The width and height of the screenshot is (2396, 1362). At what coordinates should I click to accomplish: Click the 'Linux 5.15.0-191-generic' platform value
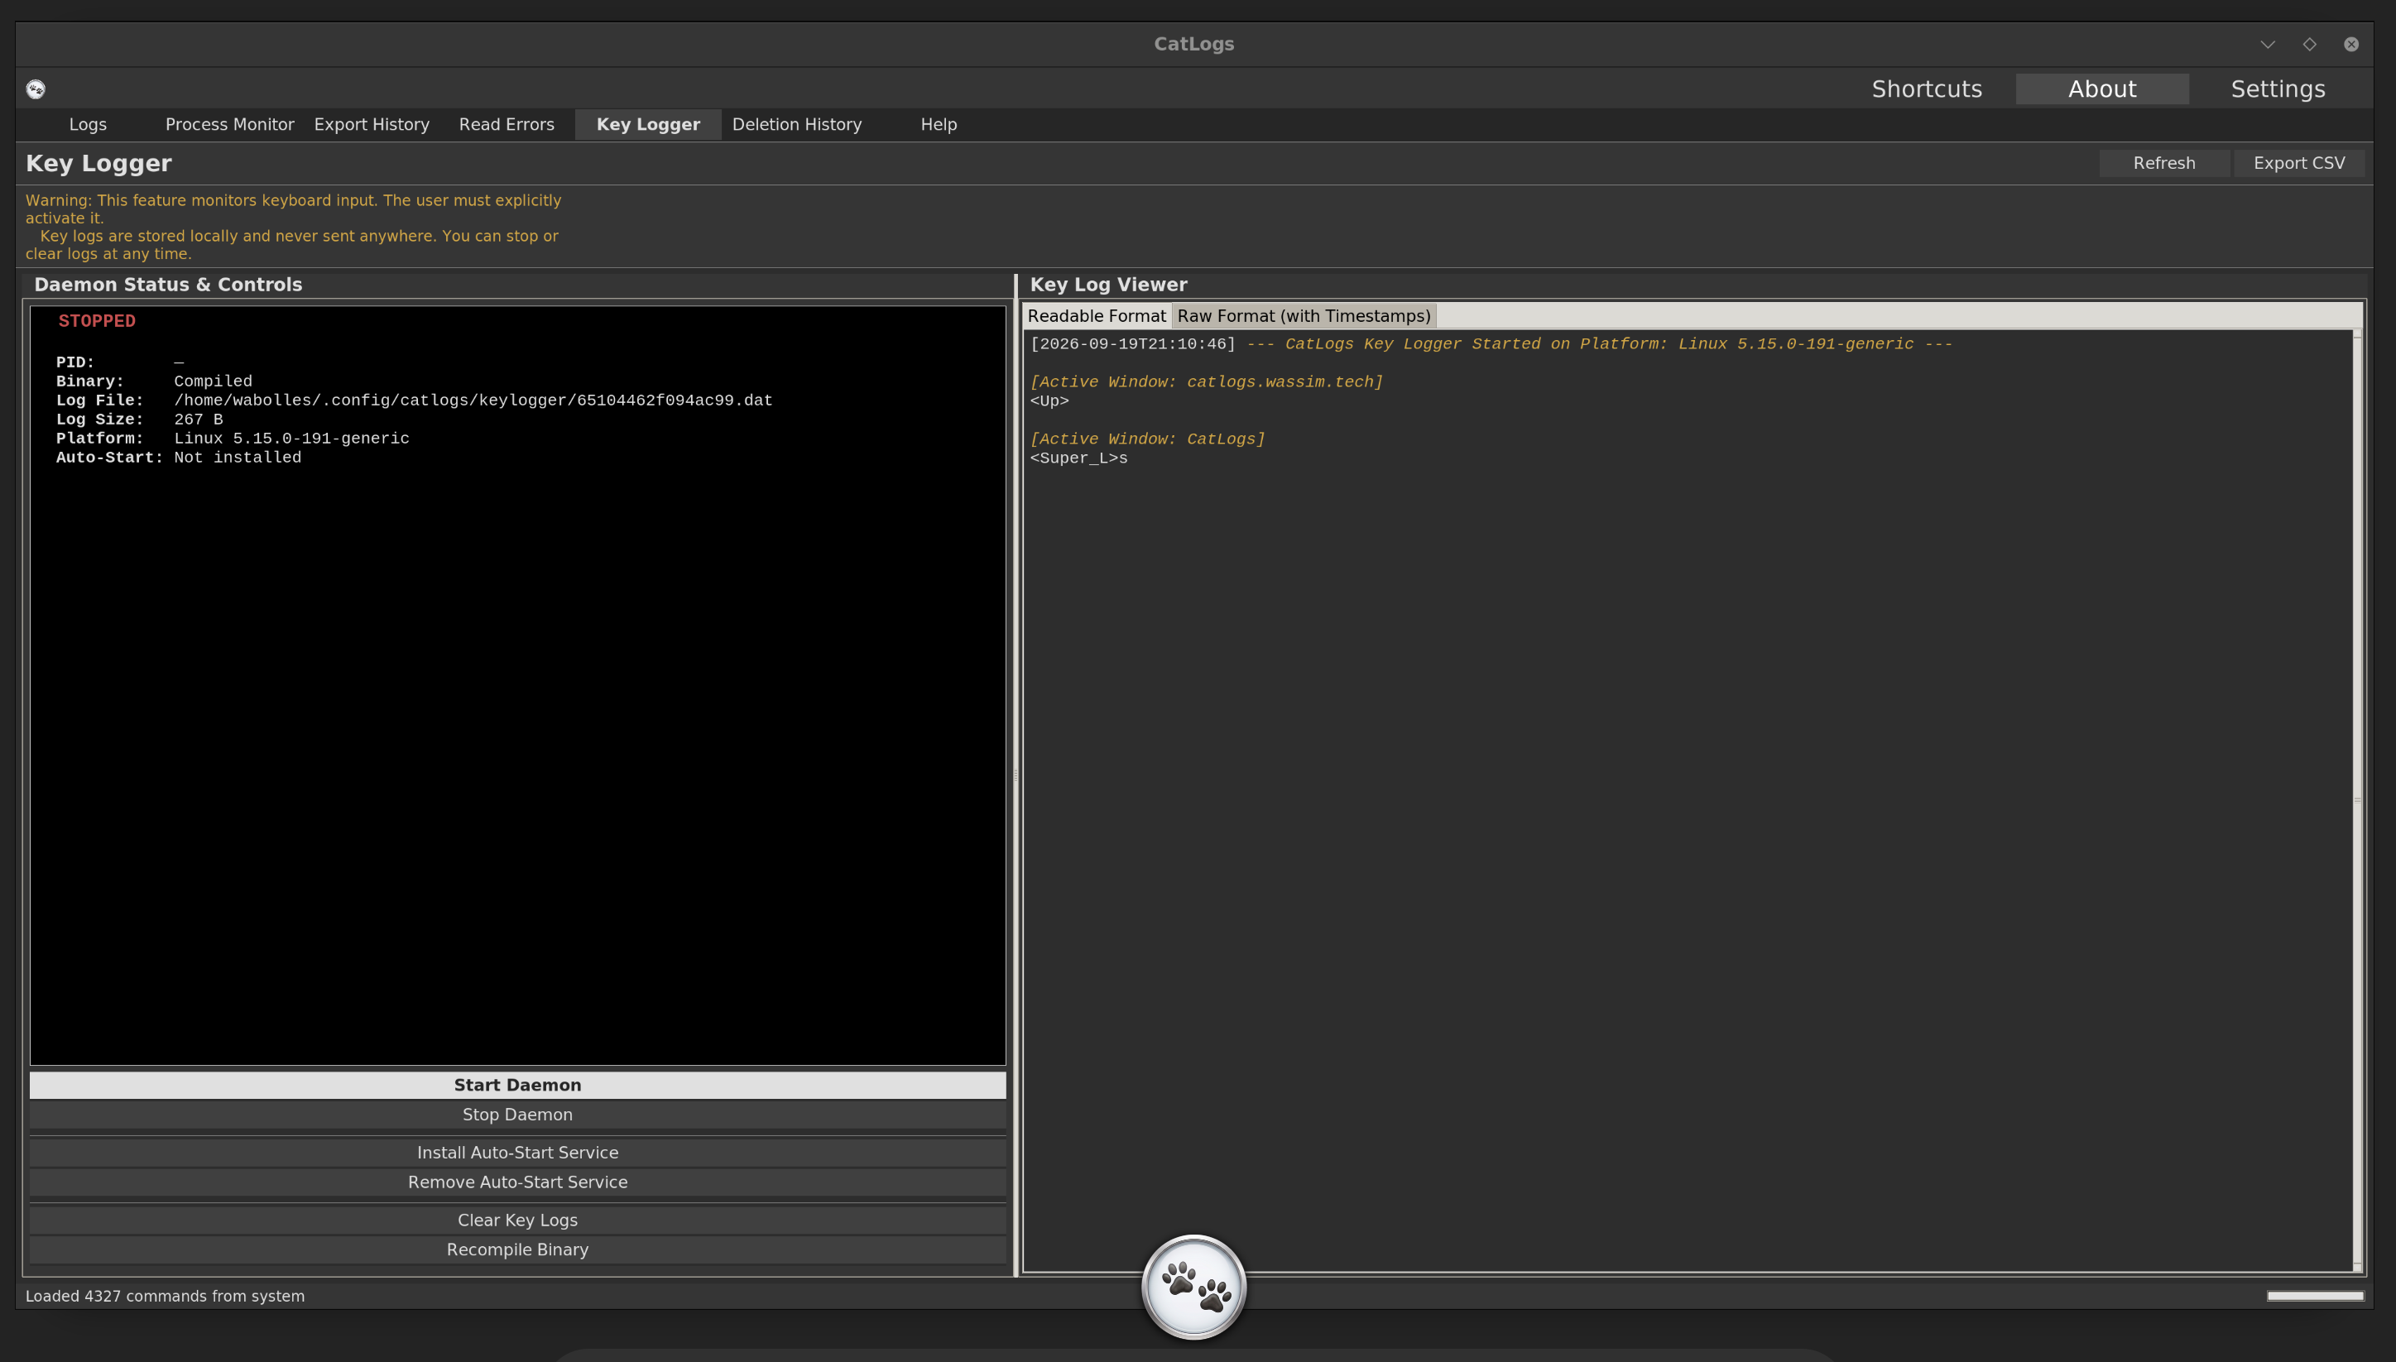291,439
